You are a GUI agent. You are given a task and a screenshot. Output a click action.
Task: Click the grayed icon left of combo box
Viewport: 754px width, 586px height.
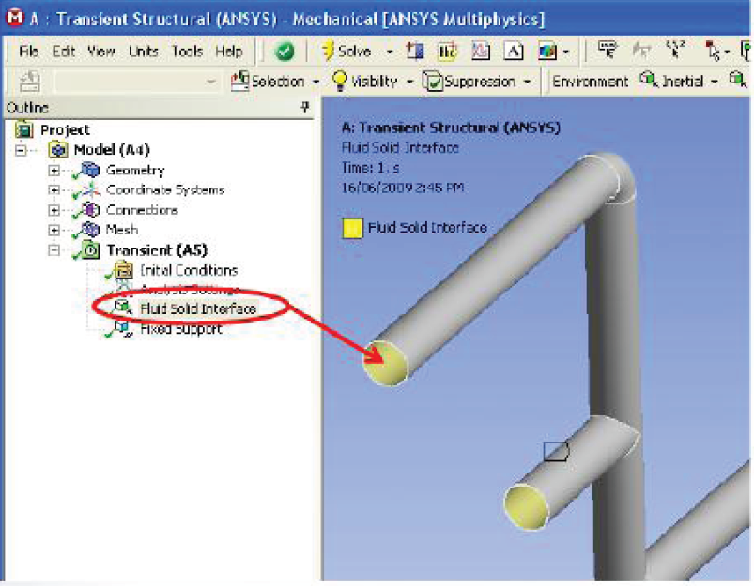[29, 82]
